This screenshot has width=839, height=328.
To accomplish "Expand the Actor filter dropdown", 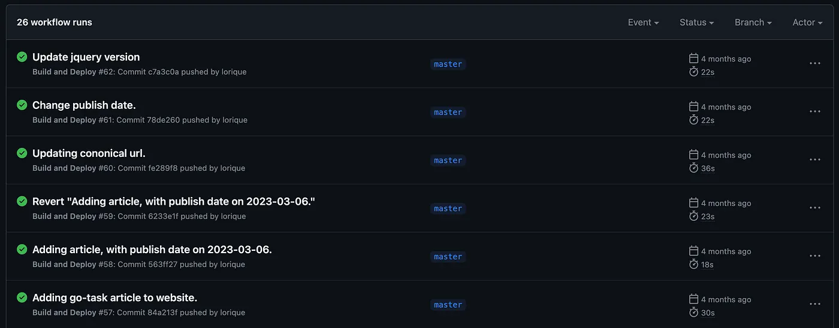I will 807,22.
